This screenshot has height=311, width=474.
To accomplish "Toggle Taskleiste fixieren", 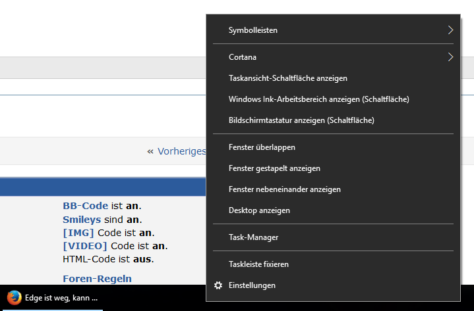I will coord(258,264).
